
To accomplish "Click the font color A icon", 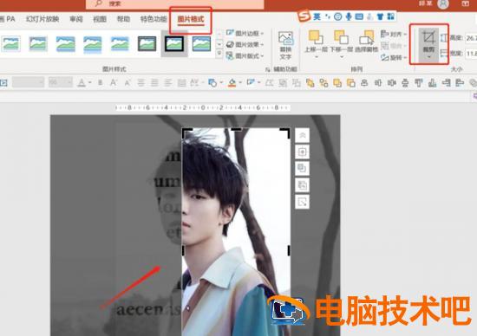I will (x=82, y=82).
